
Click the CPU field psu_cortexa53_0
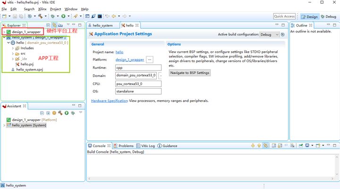click(x=138, y=83)
